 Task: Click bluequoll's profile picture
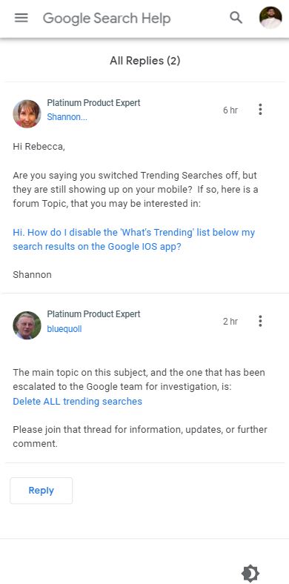coord(27,325)
